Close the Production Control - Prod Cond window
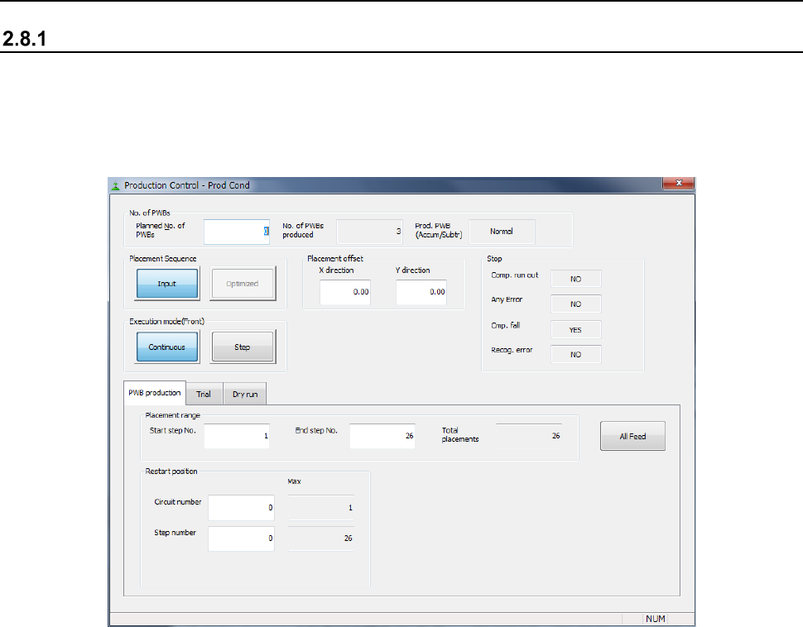This screenshot has width=803, height=627. [678, 183]
